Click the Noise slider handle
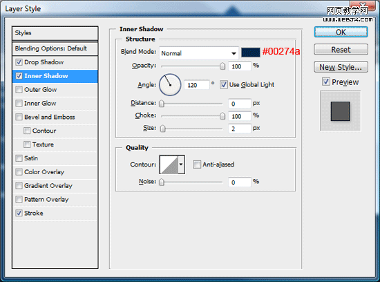 tap(162, 182)
